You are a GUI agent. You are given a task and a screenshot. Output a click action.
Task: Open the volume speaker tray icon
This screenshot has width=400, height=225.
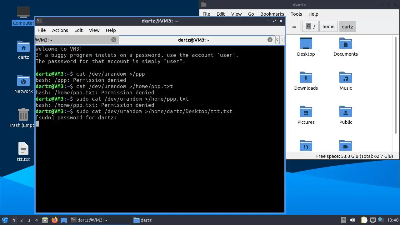click(352, 220)
